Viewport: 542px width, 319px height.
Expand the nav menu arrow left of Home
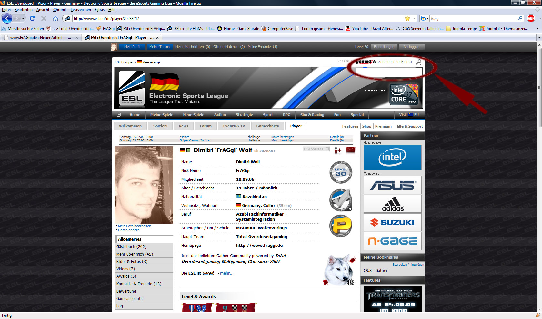pos(119,115)
